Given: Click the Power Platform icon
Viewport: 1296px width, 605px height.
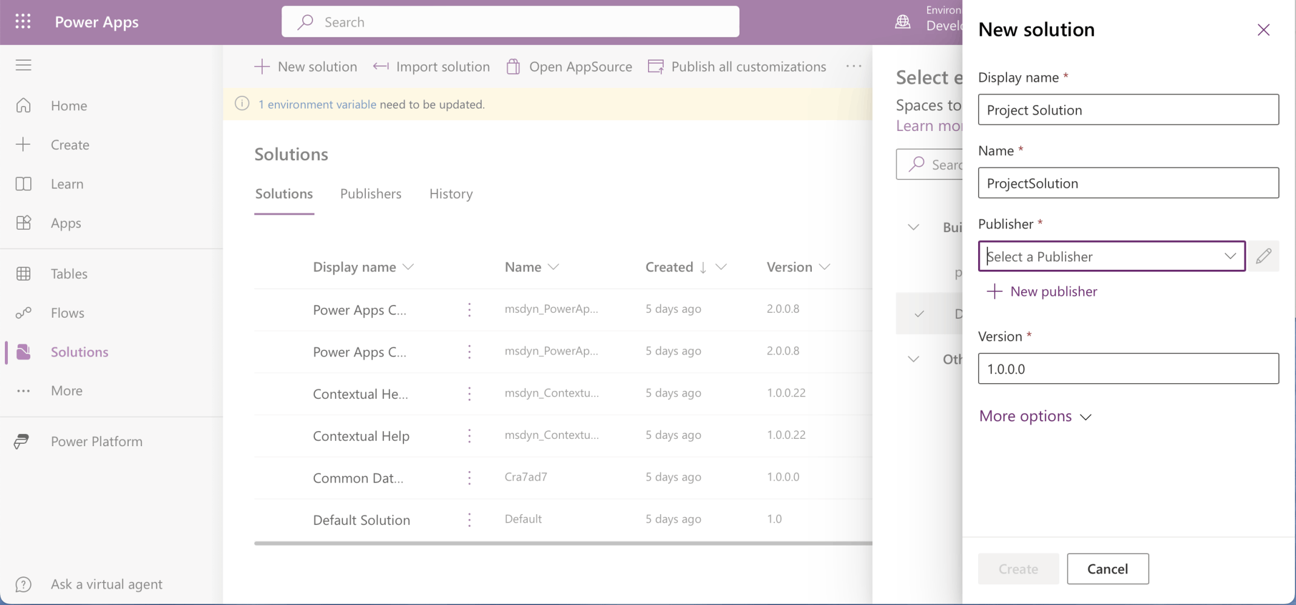Looking at the screenshot, I should coord(22,441).
